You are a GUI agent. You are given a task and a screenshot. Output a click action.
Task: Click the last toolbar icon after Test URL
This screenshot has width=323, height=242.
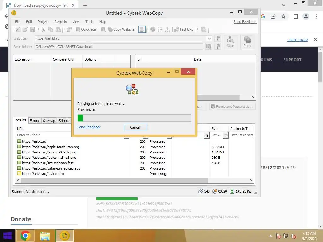coord(203,29)
